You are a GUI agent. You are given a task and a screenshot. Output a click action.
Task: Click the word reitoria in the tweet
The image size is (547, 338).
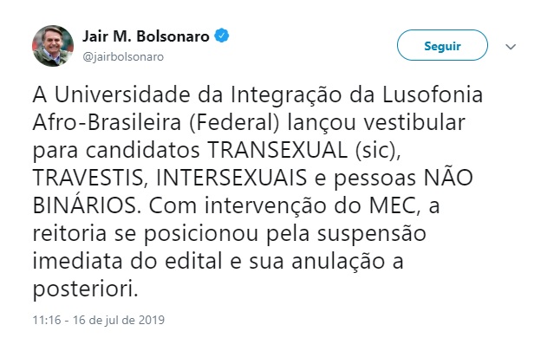(x=69, y=234)
